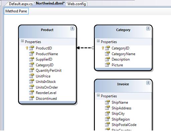Click the ProductID primary key icon
This screenshot has height=132, width=171.
(x=27, y=48)
